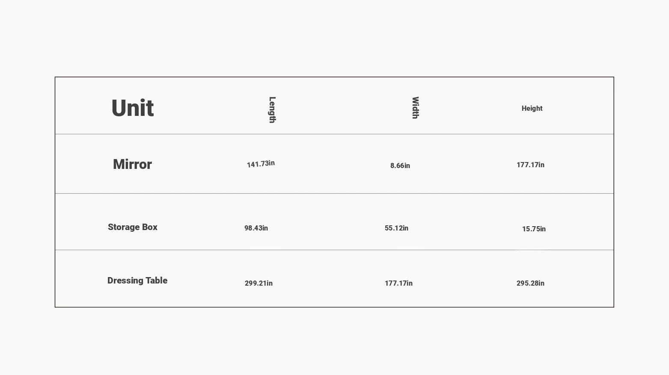Select the rotated Length column header

click(x=272, y=110)
